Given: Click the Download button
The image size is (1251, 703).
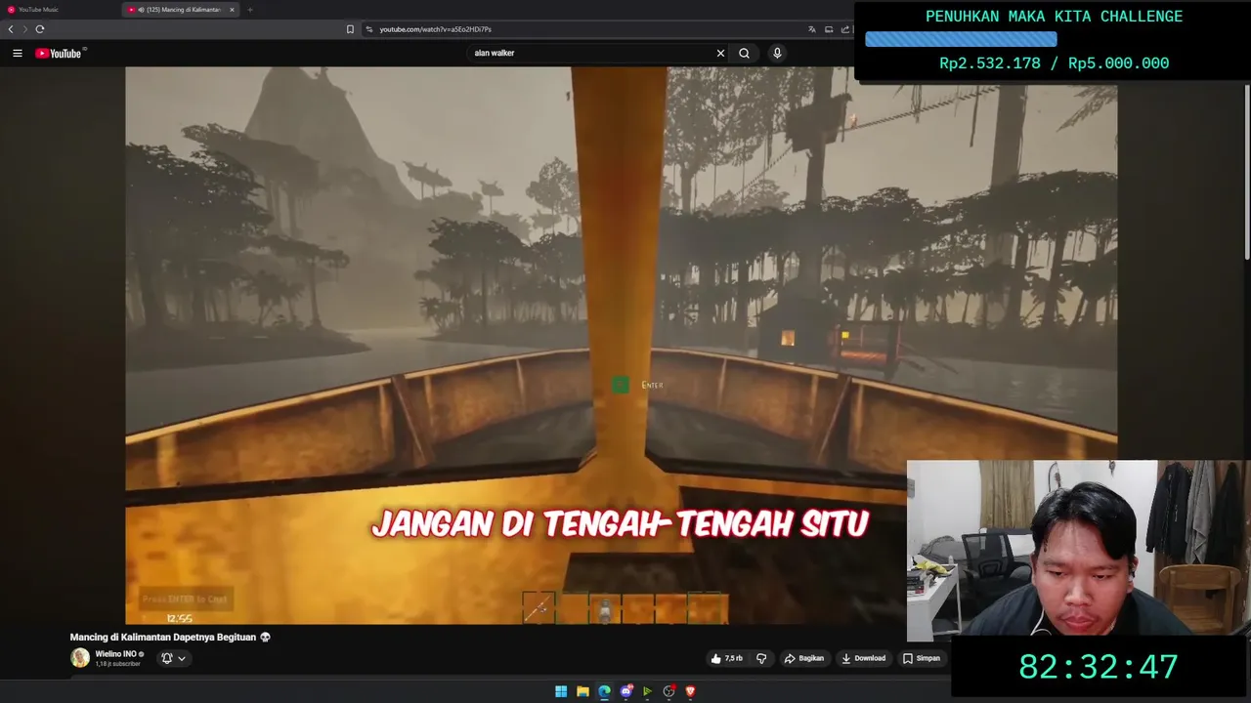Looking at the screenshot, I should [x=864, y=658].
